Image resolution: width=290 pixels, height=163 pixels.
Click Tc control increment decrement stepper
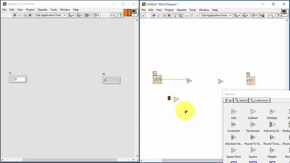[x=12, y=79]
